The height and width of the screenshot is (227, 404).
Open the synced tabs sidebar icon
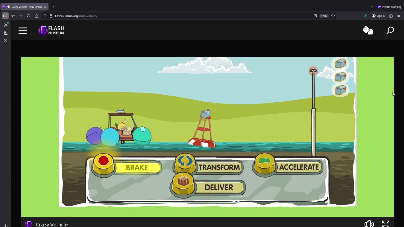click(x=5, y=33)
